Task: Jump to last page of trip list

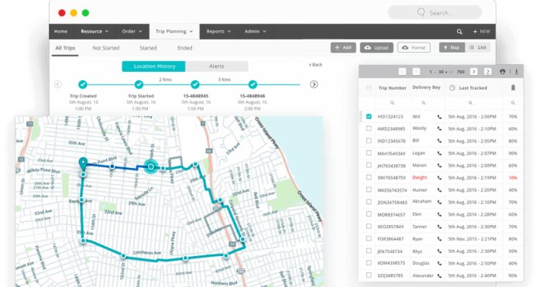Action: click(x=487, y=71)
